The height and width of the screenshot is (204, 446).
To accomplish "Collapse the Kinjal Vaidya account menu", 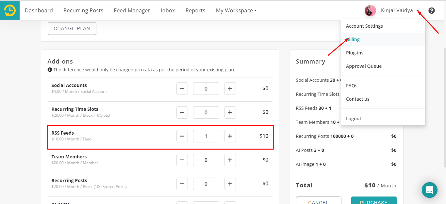I will coord(400,11).
